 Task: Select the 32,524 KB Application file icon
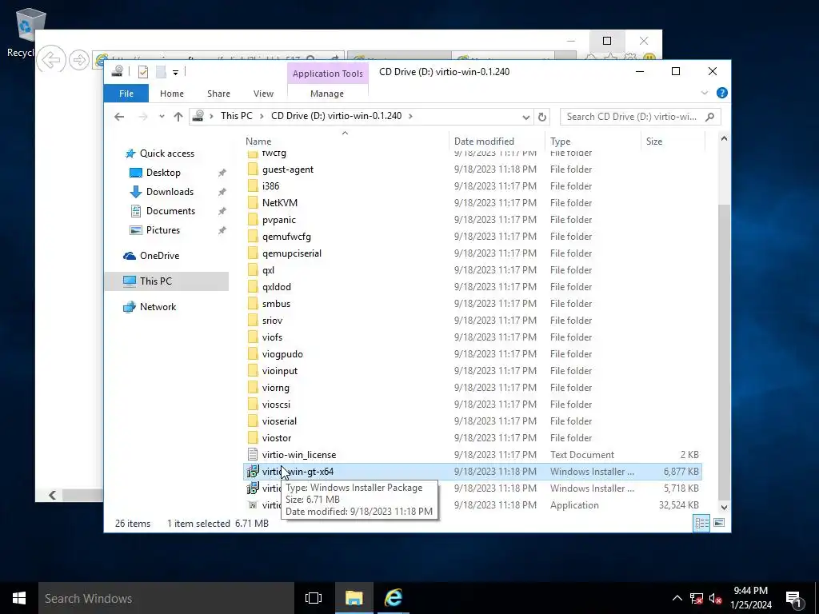(253, 505)
